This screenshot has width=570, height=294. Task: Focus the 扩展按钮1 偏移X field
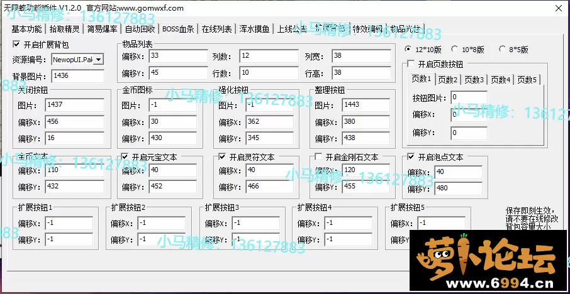pyautogui.click(x=69, y=223)
